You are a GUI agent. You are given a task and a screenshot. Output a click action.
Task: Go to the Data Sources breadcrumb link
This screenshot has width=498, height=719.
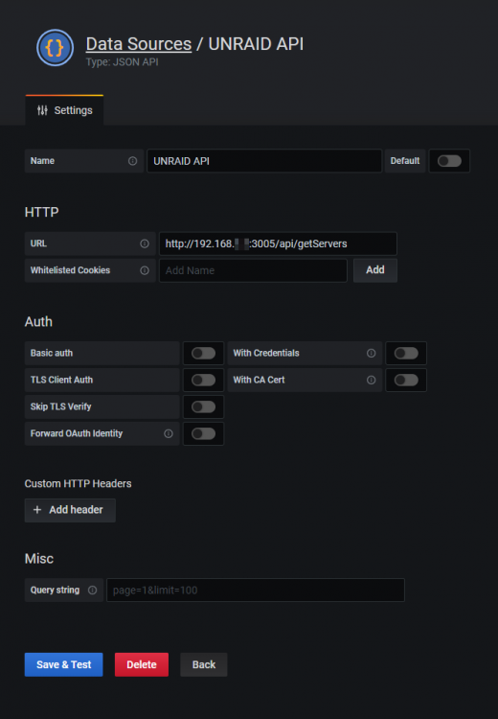pos(138,44)
